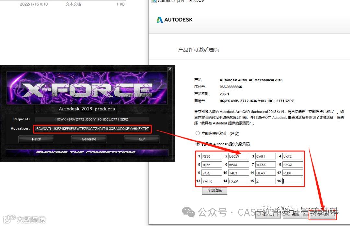Click activation code box 7 containing WZEZ
Viewport: 350px width, 226px height.
266,165
